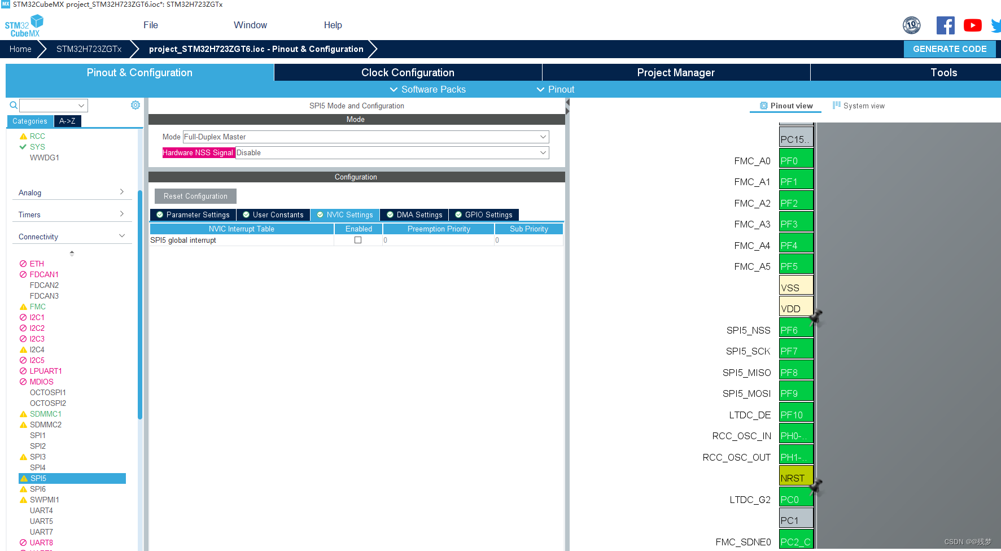Click the Preemption Priority cell for SPI5
The height and width of the screenshot is (551, 1001).
point(439,240)
